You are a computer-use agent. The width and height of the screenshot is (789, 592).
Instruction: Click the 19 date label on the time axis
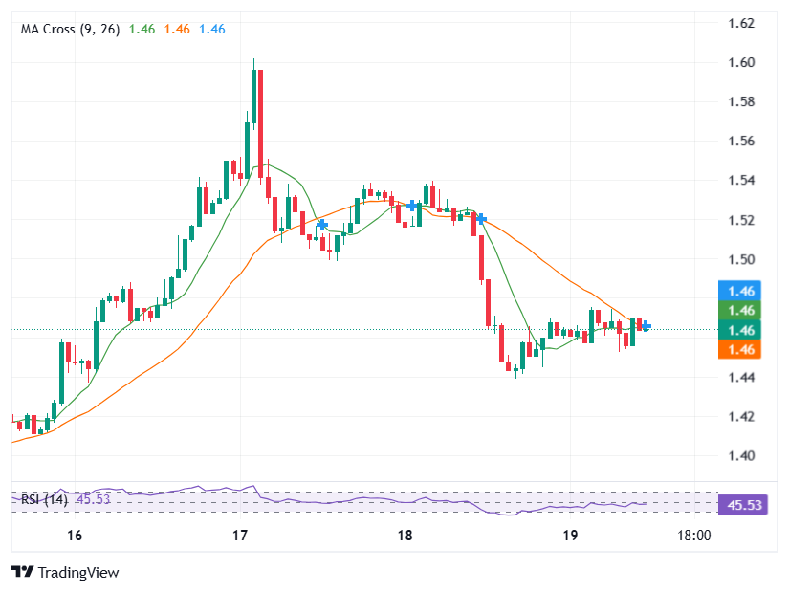[x=569, y=537]
